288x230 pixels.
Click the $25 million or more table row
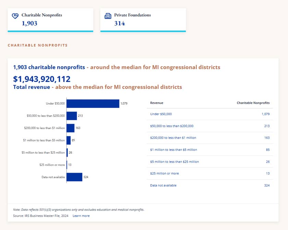click(x=210, y=173)
